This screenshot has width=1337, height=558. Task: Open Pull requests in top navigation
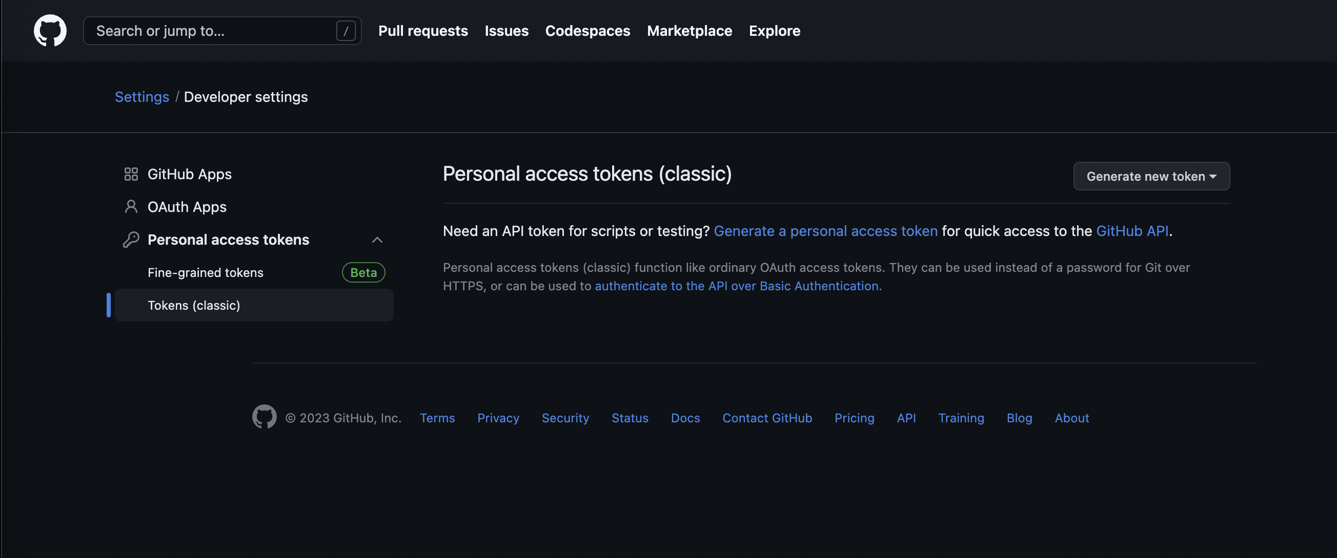click(422, 31)
